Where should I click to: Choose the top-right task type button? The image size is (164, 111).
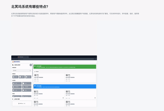point(27,84)
